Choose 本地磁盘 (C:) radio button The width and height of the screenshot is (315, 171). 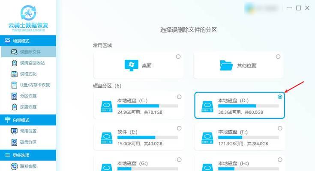point(179,97)
